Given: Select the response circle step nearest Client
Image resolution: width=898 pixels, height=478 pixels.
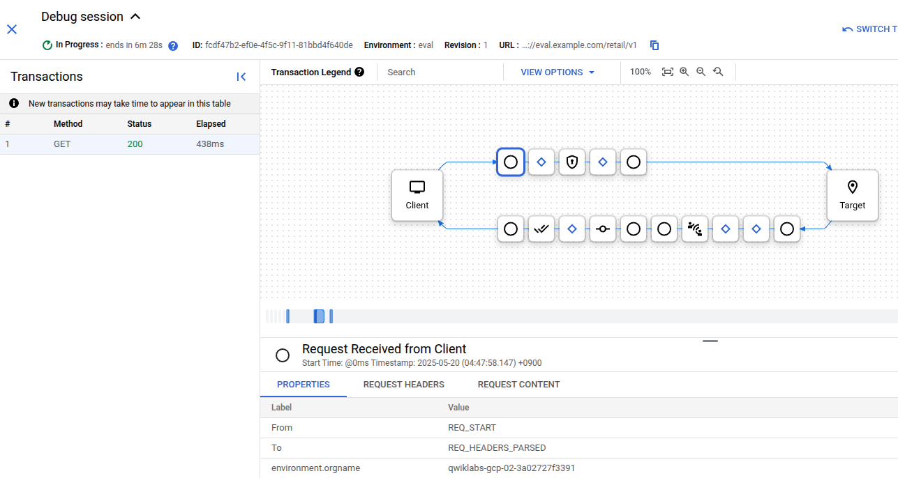Looking at the screenshot, I should click(511, 229).
